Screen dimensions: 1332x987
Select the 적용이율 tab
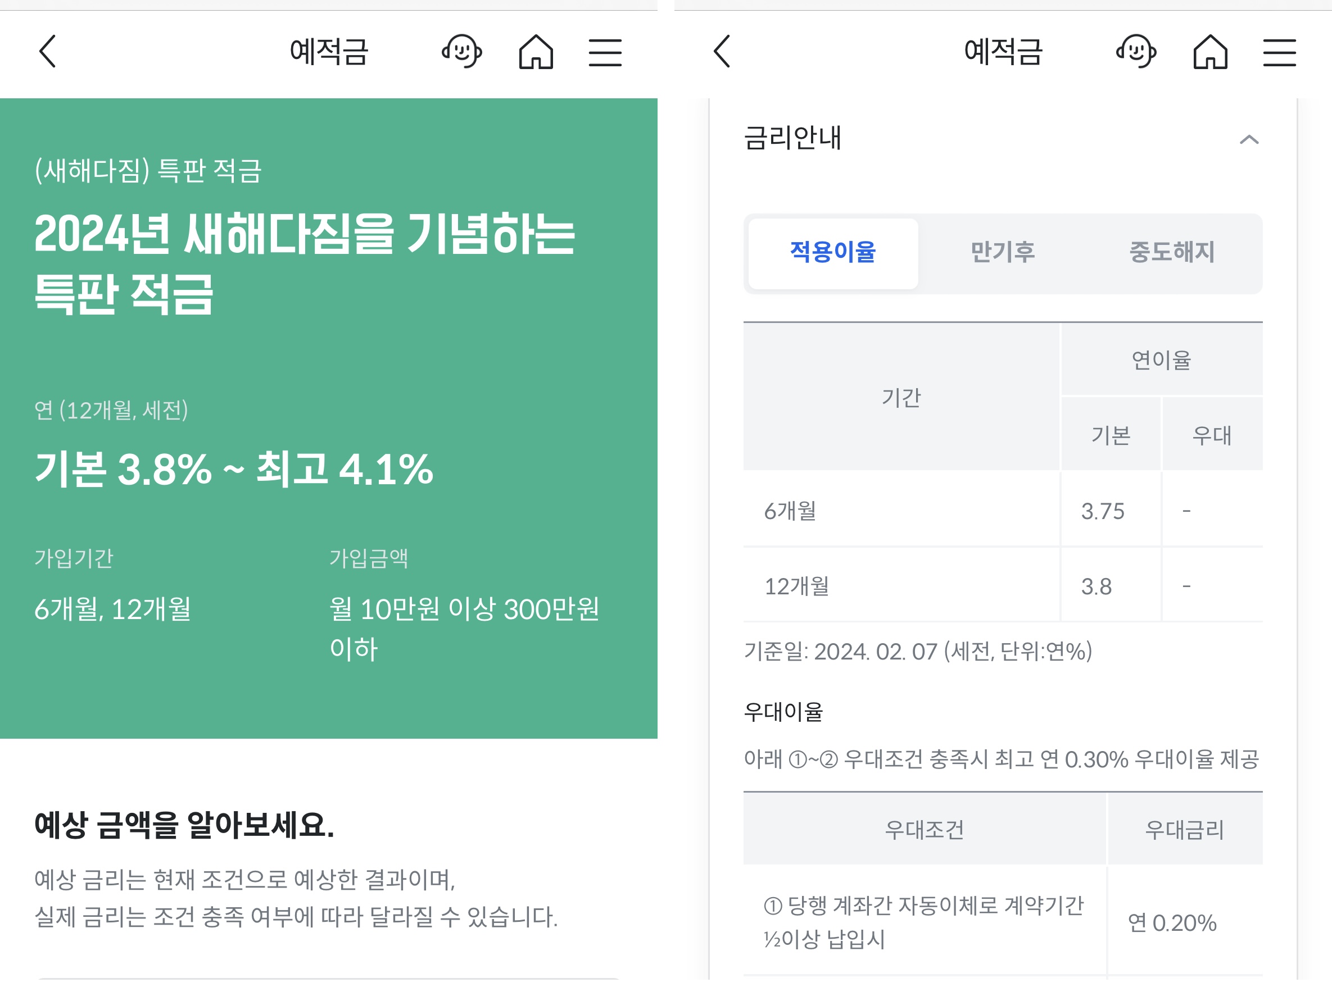click(832, 253)
